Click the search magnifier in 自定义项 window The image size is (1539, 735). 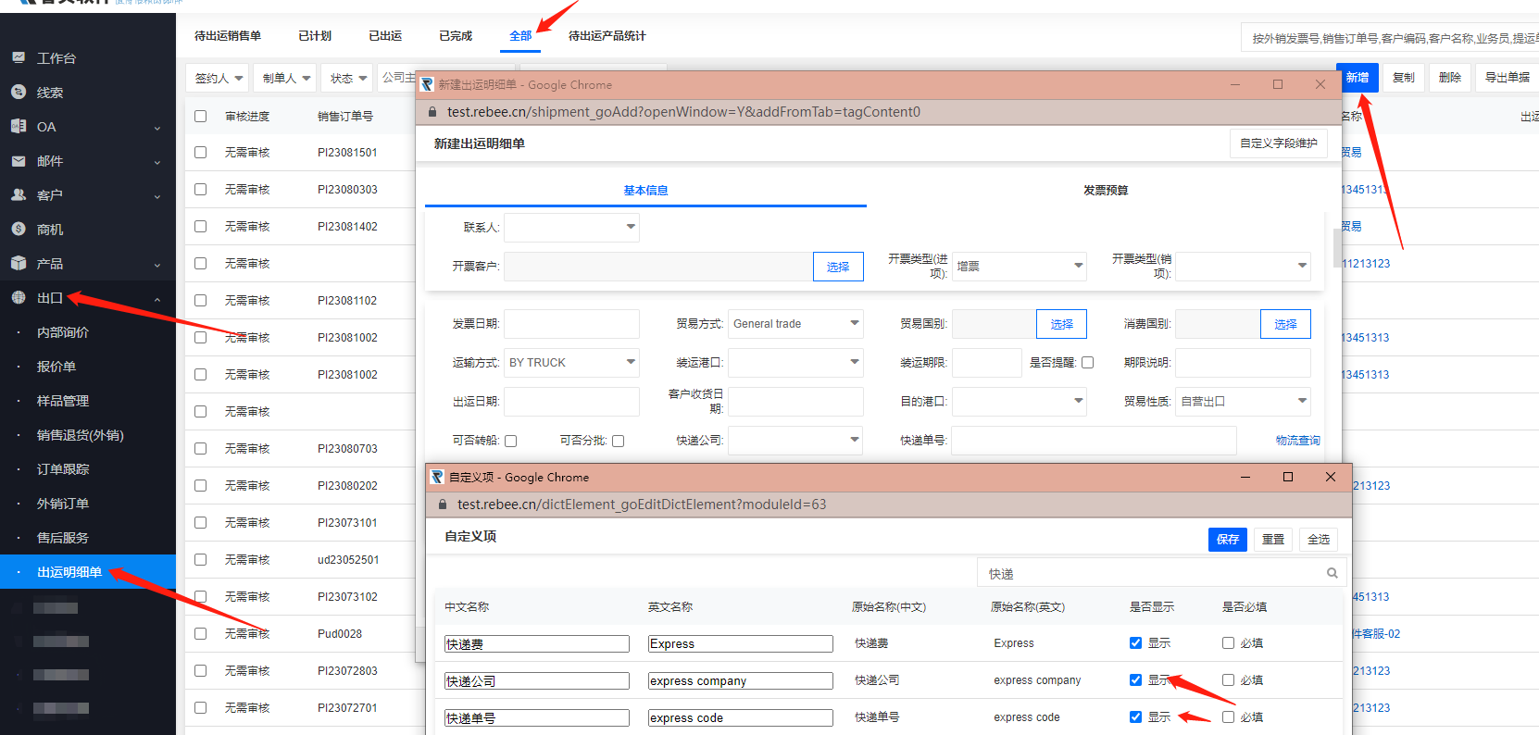pyautogui.click(x=1332, y=573)
